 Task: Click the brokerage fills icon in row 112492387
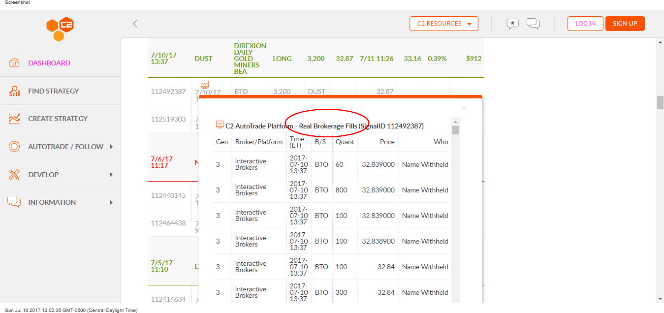(x=204, y=84)
